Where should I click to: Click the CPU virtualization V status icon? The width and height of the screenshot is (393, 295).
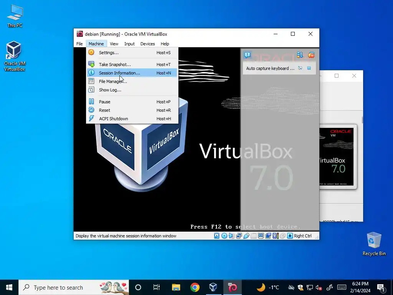click(x=276, y=236)
